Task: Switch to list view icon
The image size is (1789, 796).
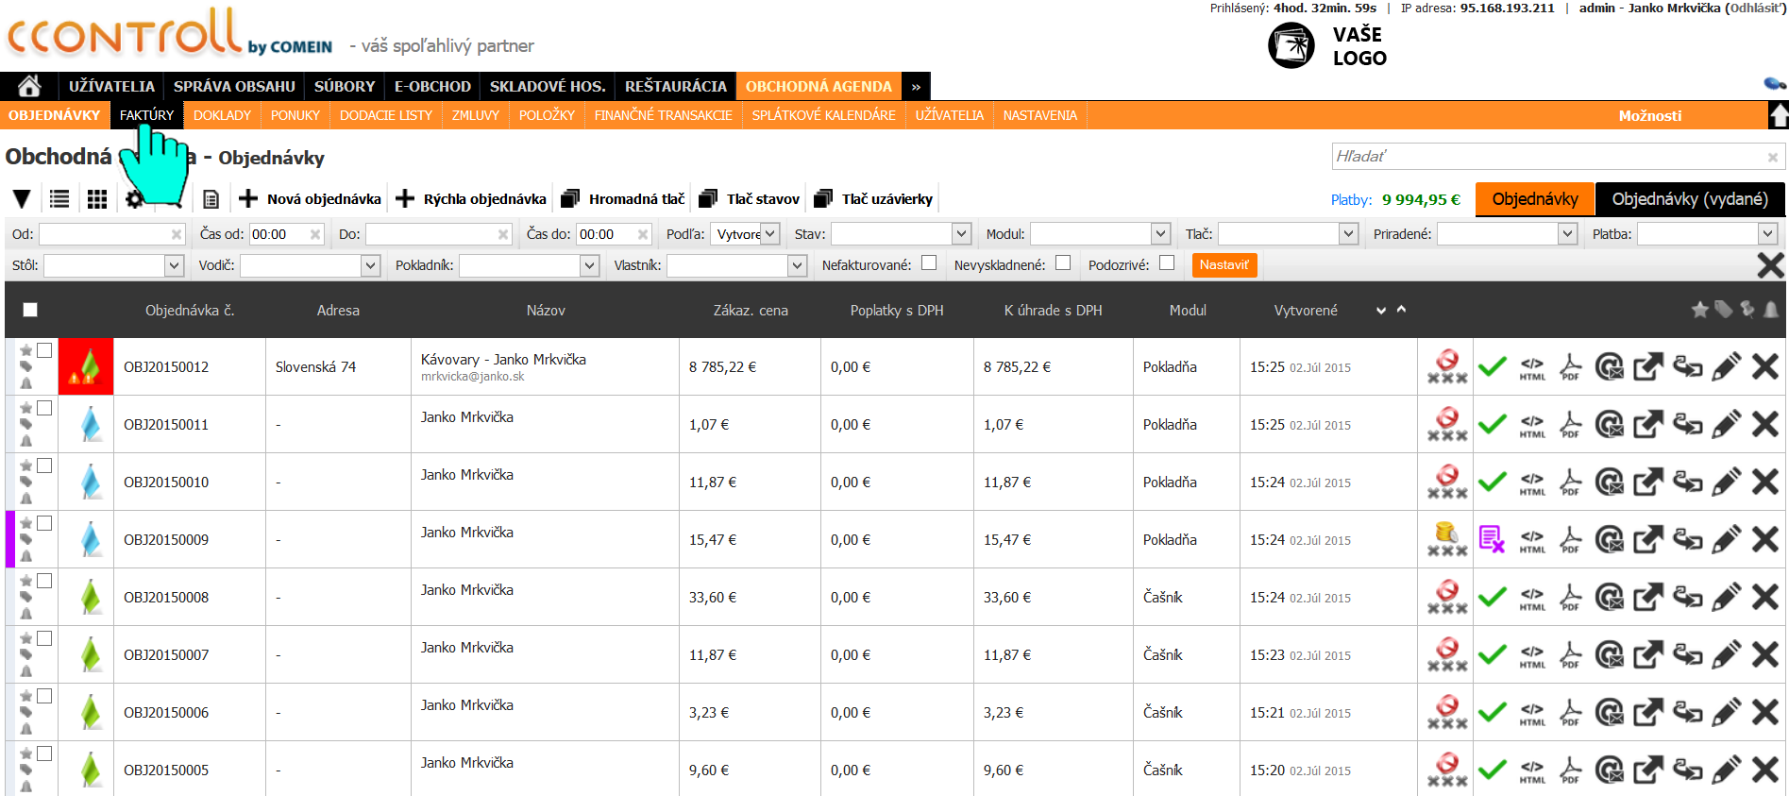Action: pos(59,199)
